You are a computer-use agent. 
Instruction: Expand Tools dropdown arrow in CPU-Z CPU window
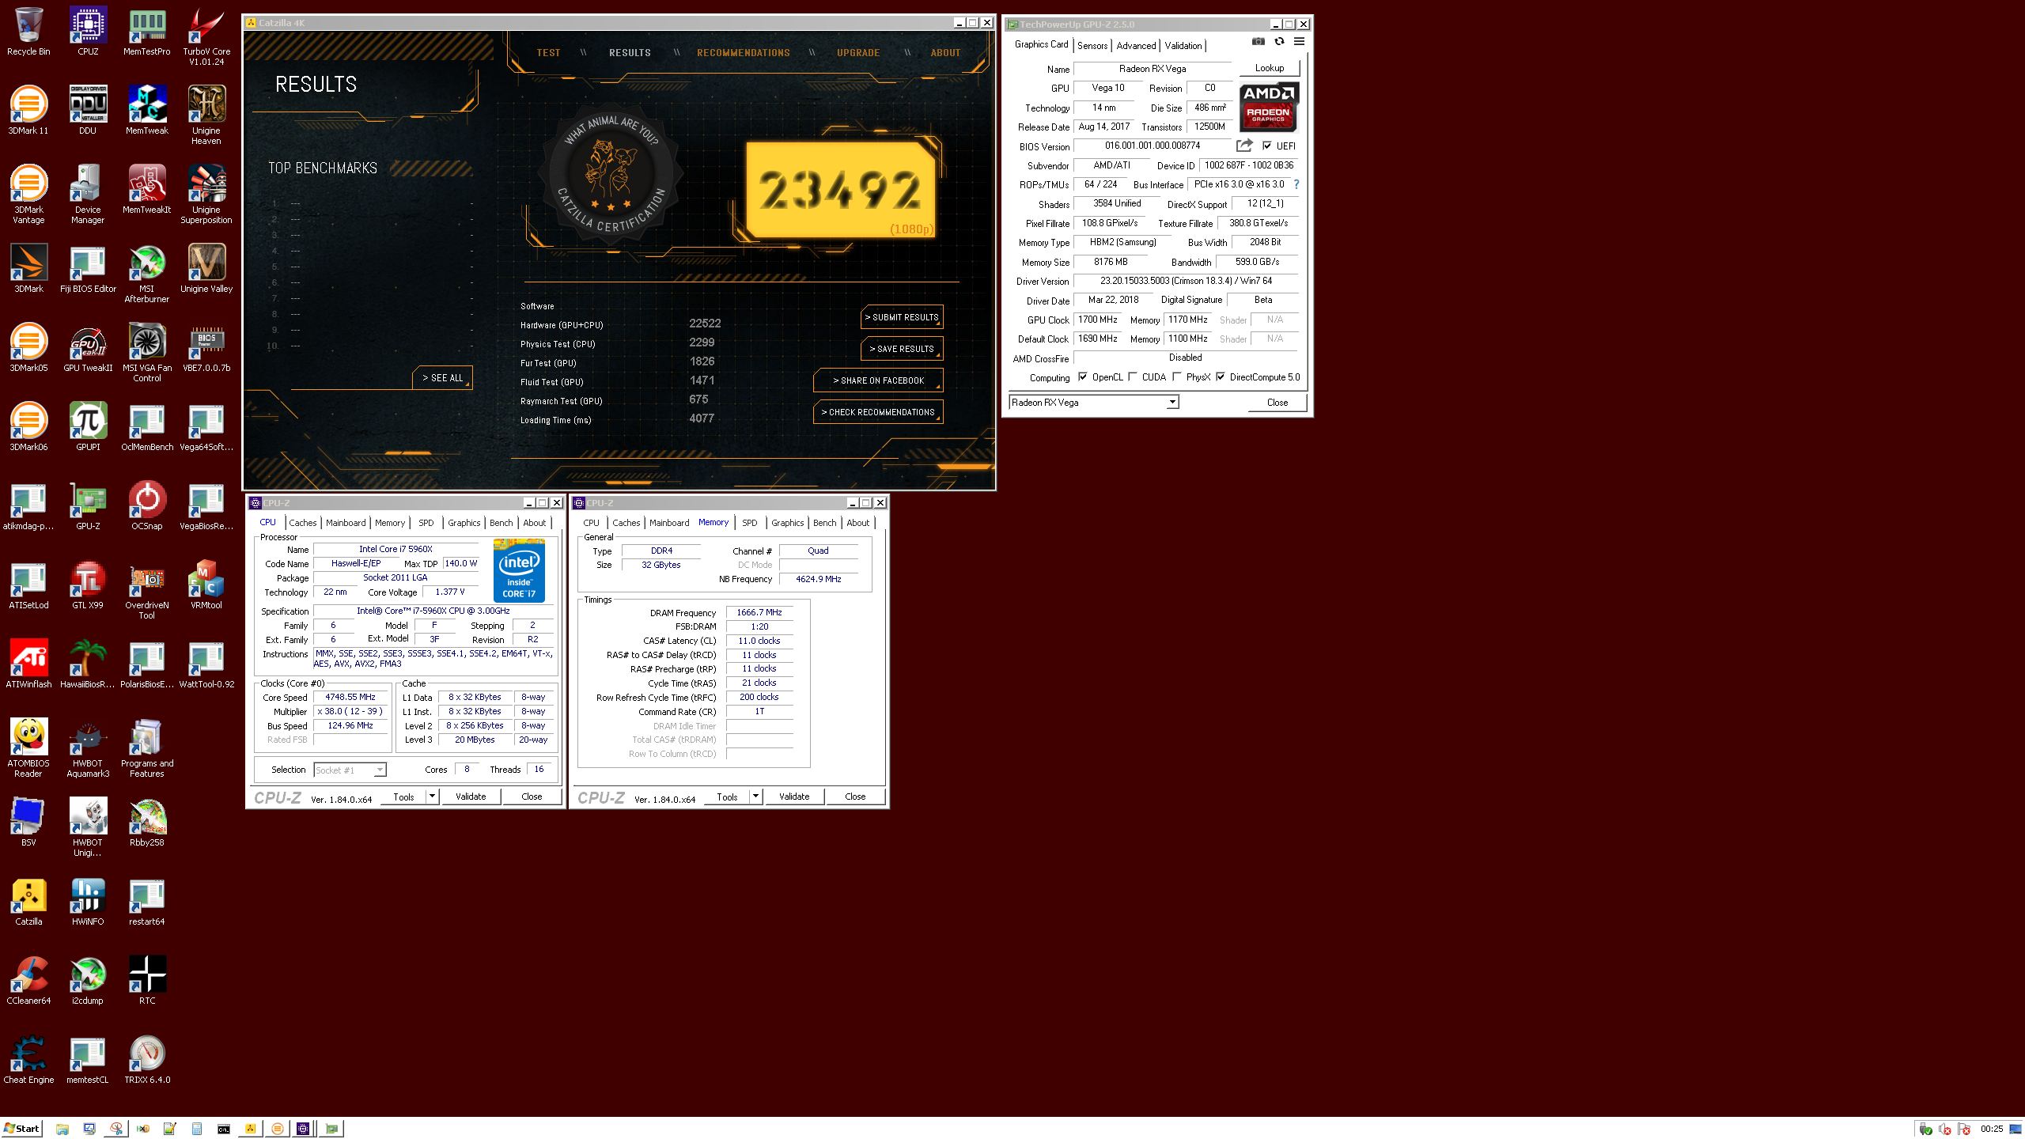(x=432, y=797)
